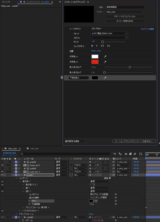Toggle visibility of solid01 layer
This screenshot has width=160, height=222.
click(x=2, y=175)
